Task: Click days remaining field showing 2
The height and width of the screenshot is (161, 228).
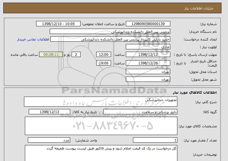Action: point(76,55)
